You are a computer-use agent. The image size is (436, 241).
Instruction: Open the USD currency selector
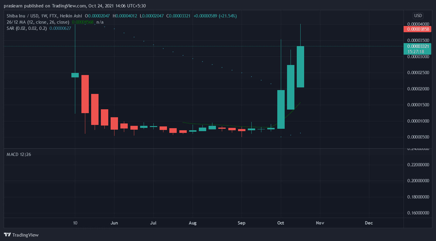pyautogui.click(x=418, y=16)
